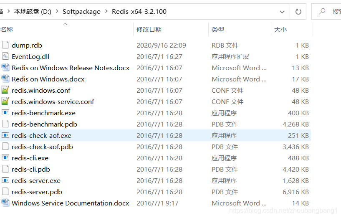Click the redis.windows-service.conf file icon

5,101
